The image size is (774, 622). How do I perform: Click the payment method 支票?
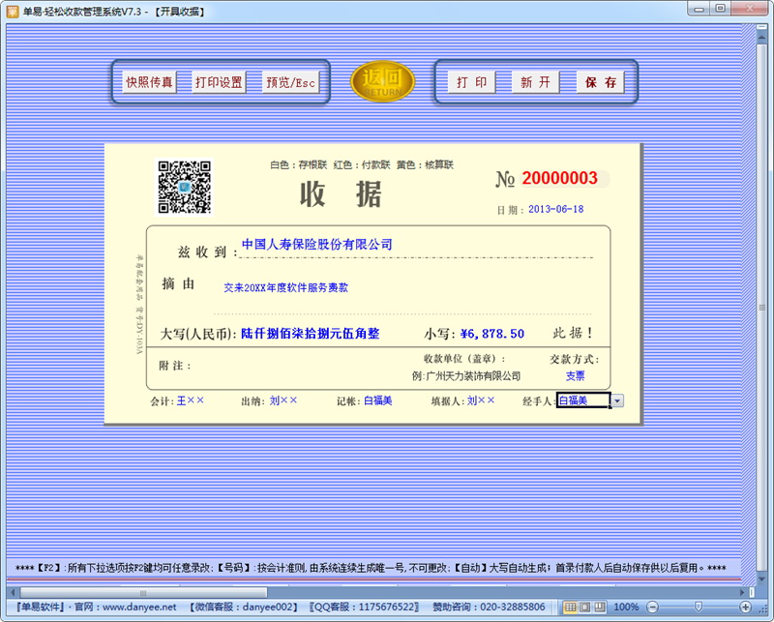point(575,376)
